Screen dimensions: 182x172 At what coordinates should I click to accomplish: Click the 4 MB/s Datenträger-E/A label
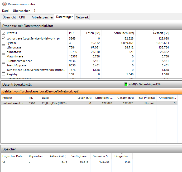pos(145,84)
